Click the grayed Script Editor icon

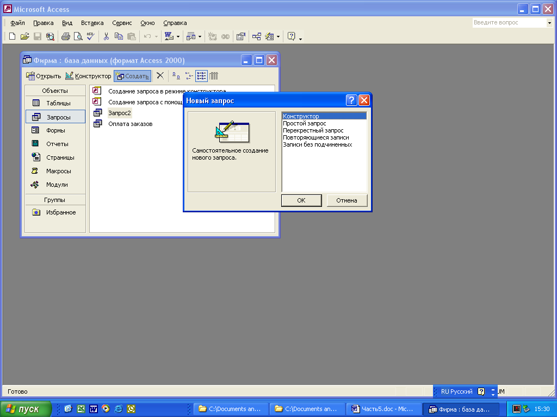(225, 36)
